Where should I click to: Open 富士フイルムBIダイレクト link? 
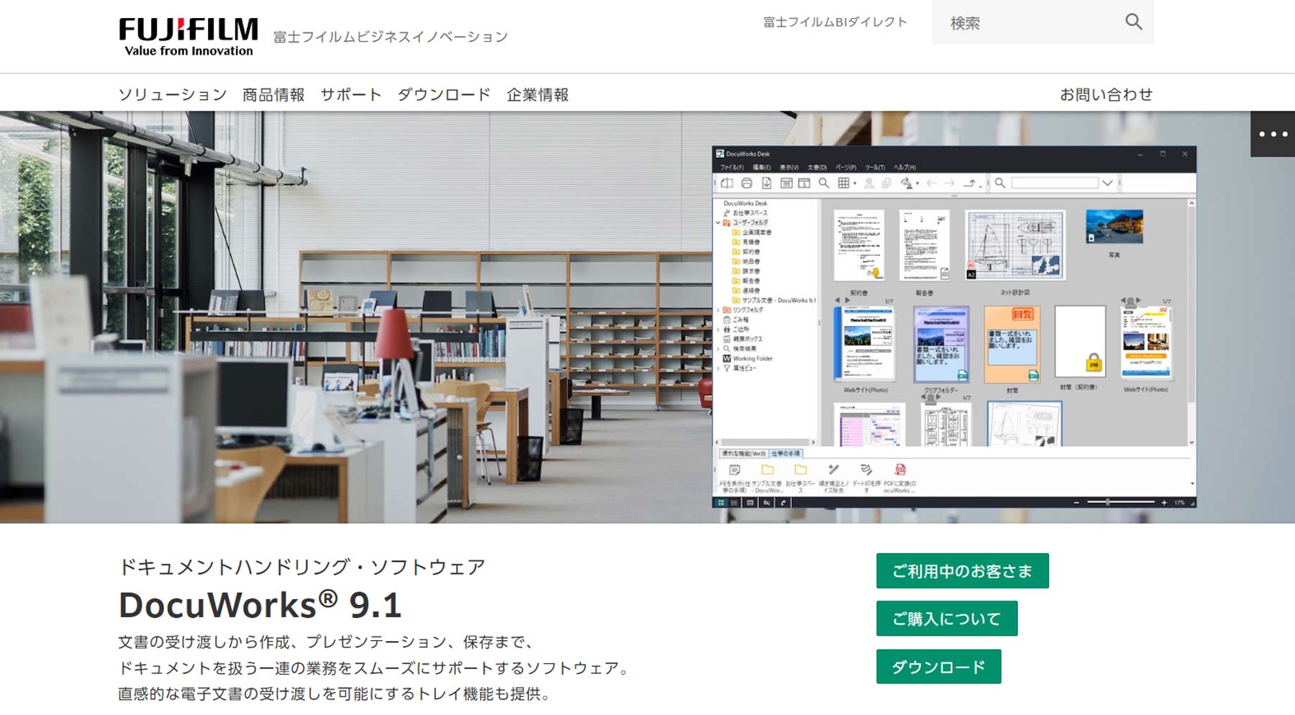[835, 22]
